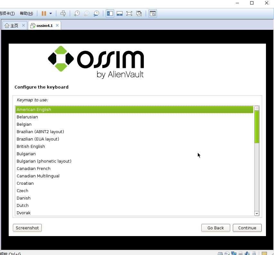Suspend the virtual machine with the pause icon
This screenshot has height=255, width=274.
pyautogui.click(x=44, y=13)
